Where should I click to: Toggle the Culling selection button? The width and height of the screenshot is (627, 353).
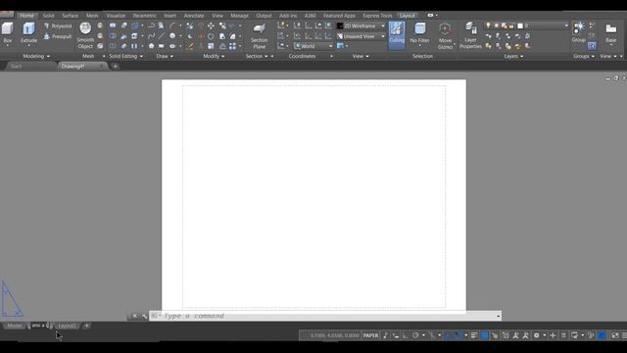[x=397, y=35]
